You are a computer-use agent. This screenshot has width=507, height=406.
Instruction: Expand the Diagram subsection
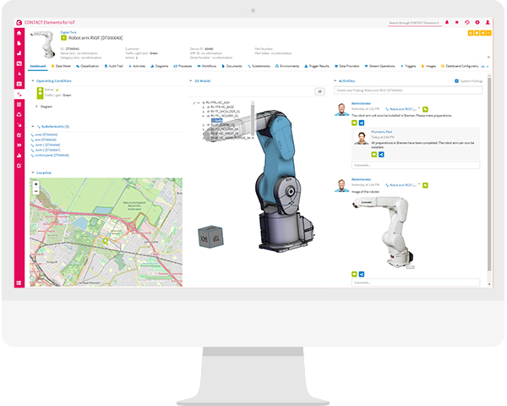[36, 107]
